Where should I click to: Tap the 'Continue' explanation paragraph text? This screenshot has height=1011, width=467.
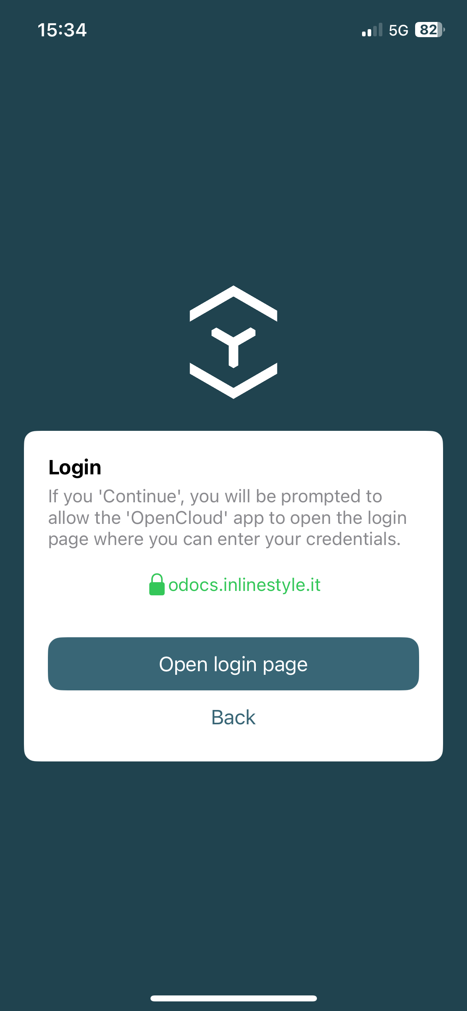pyautogui.click(x=228, y=517)
